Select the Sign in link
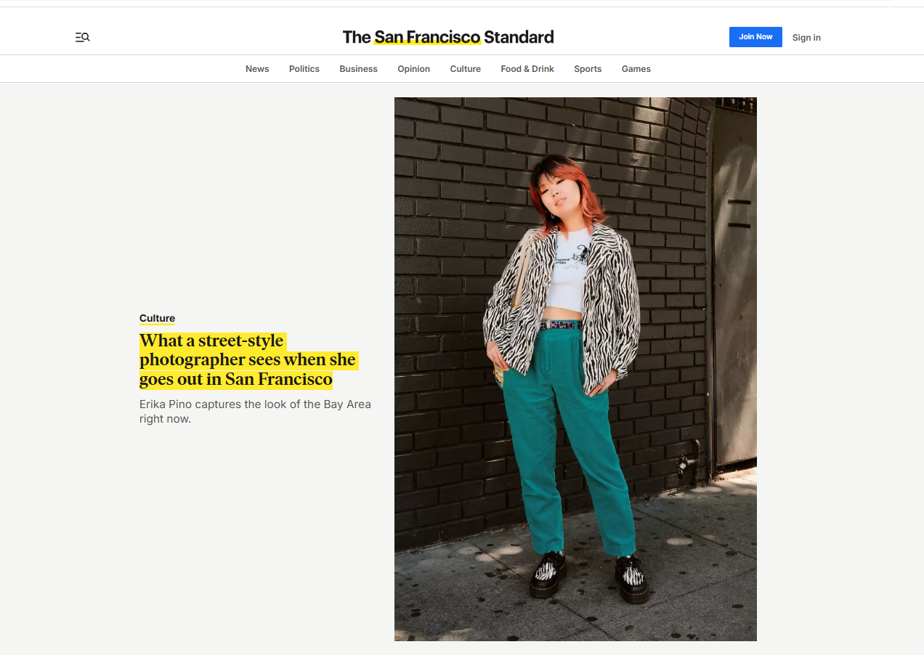Viewport: 924px width, 655px height. (806, 37)
